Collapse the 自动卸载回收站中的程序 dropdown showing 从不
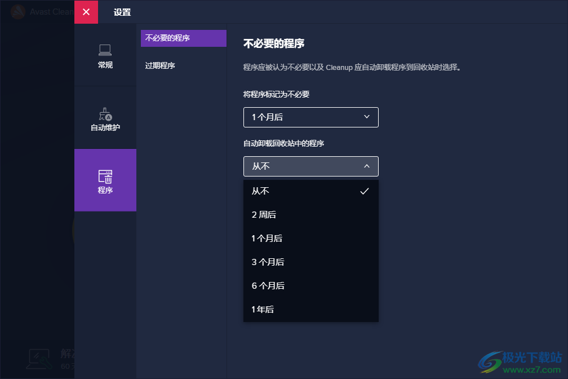The height and width of the screenshot is (379, 568). 311,166
